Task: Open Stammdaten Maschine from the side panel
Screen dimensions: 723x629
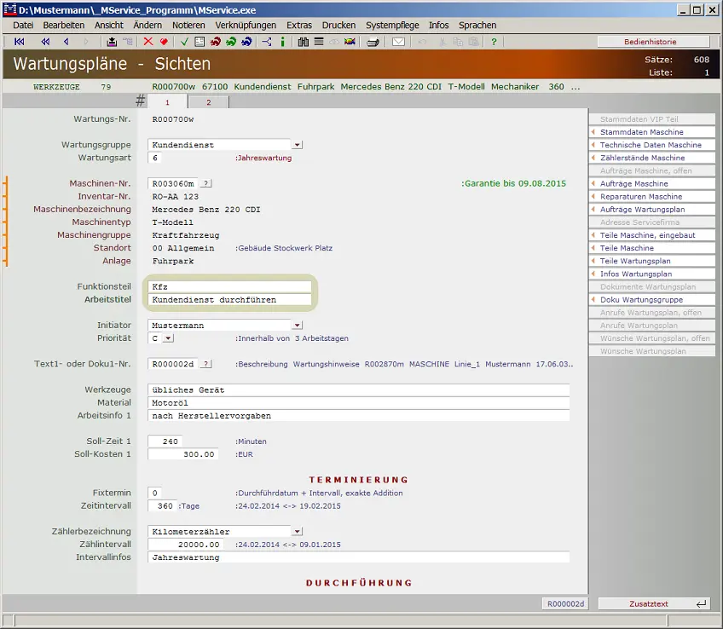Action: [652, 132]
